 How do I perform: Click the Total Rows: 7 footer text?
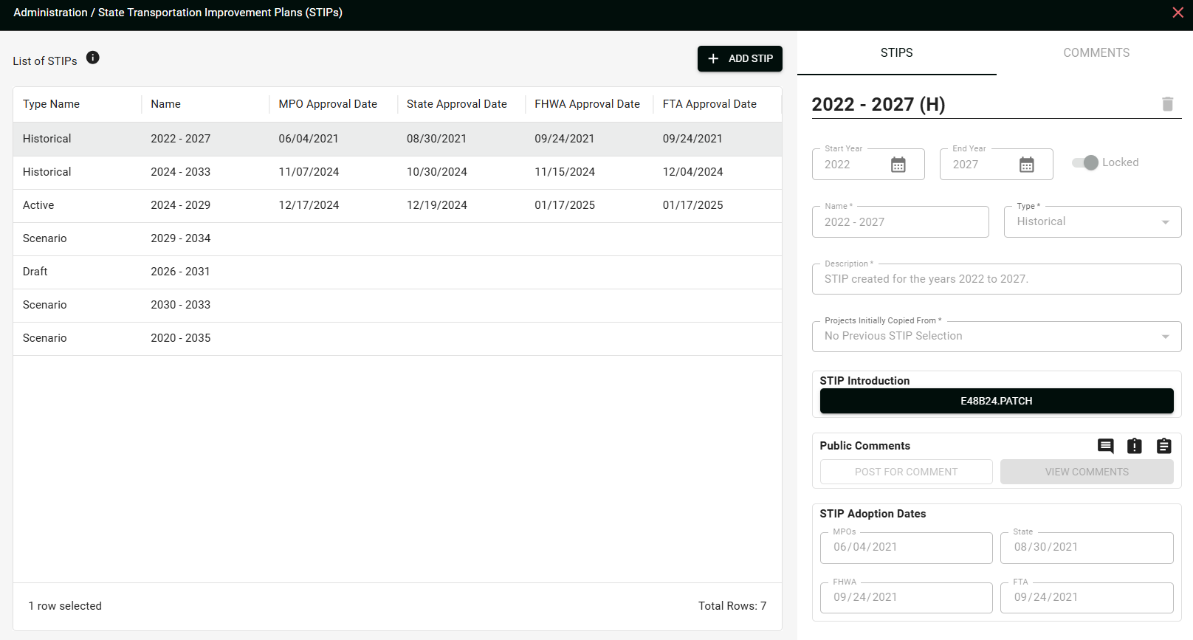click(732, 606)
